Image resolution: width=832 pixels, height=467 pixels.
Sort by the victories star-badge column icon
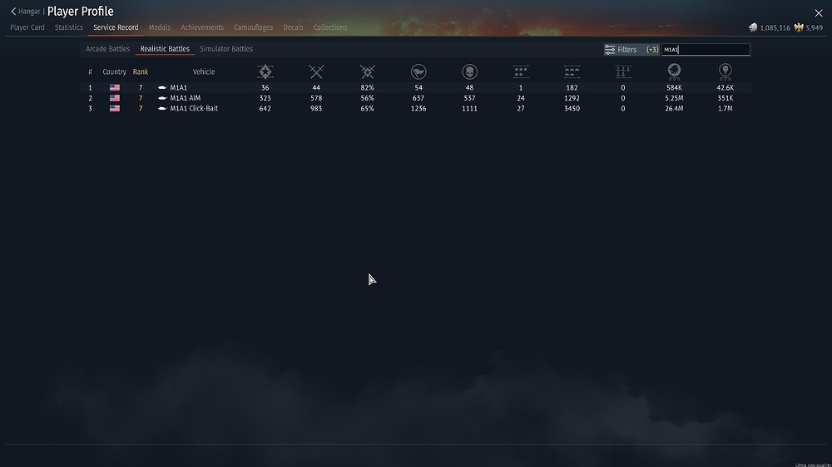(265, 71)
